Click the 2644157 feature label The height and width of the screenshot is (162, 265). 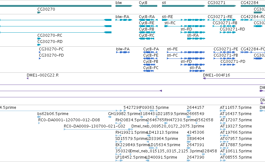point(196,108)
